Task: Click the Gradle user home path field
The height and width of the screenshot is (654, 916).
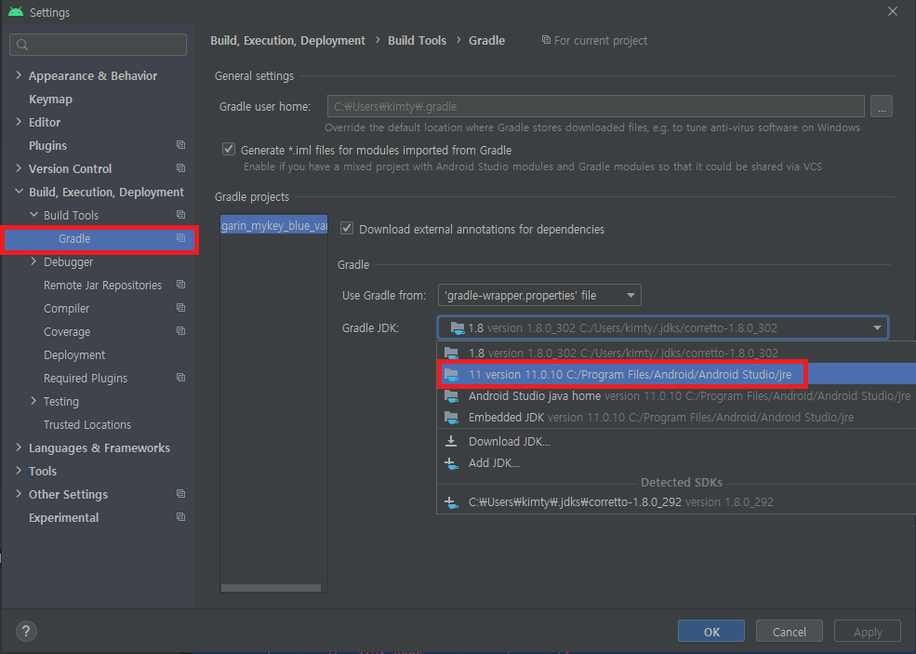Action: [x=595, y=106]
